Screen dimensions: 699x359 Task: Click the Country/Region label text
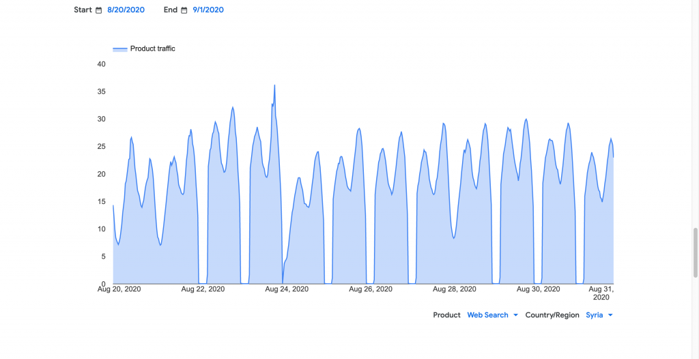pos(552,315)
